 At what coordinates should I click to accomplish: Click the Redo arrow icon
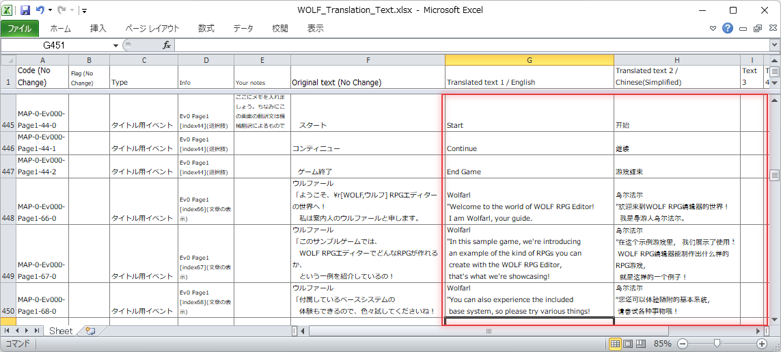tap(61, 10)
